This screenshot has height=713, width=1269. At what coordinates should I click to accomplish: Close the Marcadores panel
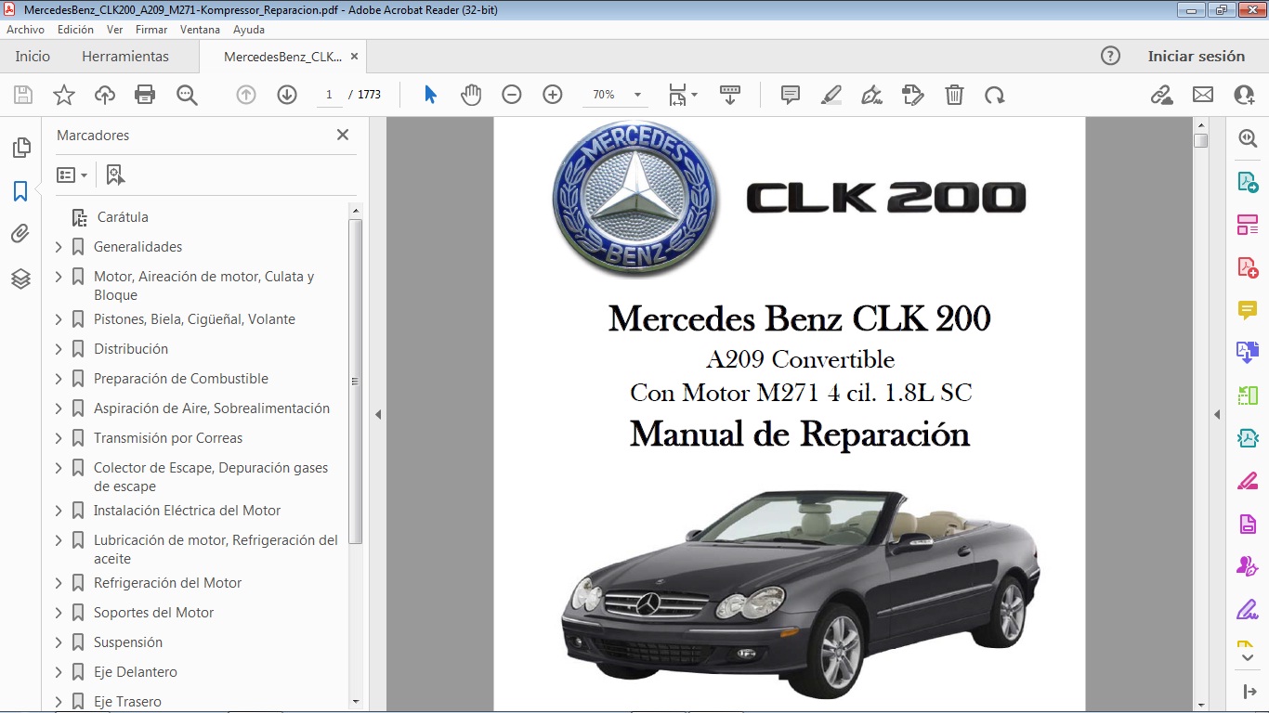pyautogui.click(x=343, y=135)
